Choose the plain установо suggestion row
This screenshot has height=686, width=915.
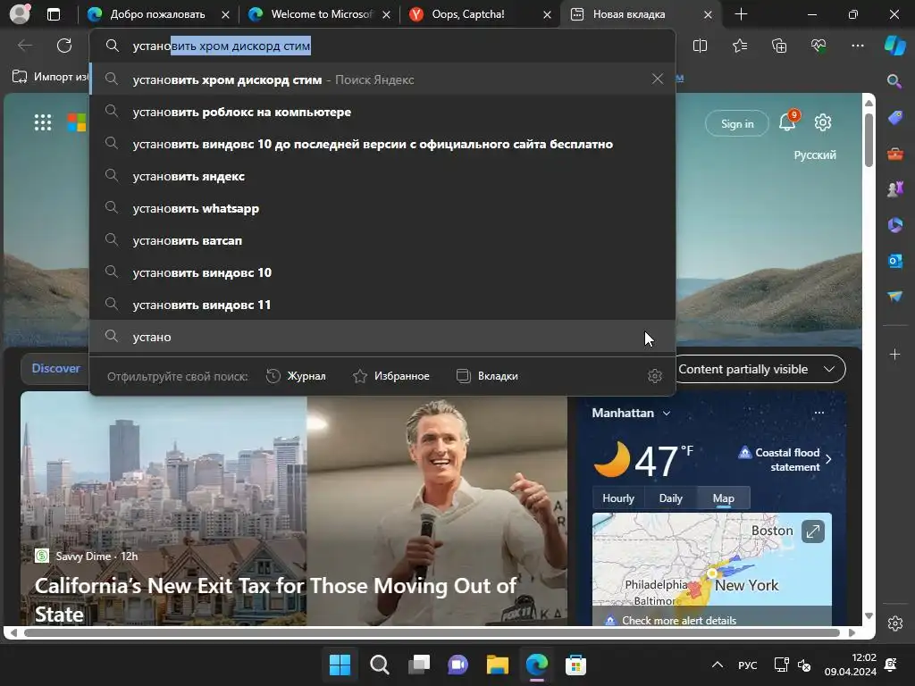coord(382,337)
